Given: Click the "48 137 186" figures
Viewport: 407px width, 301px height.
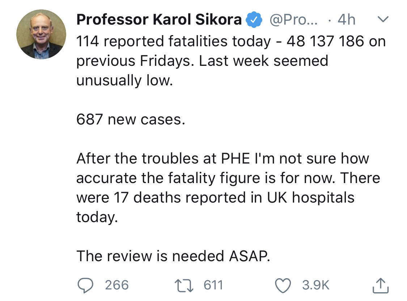Looking at the screenshot, I should click(x=325, y=42).
